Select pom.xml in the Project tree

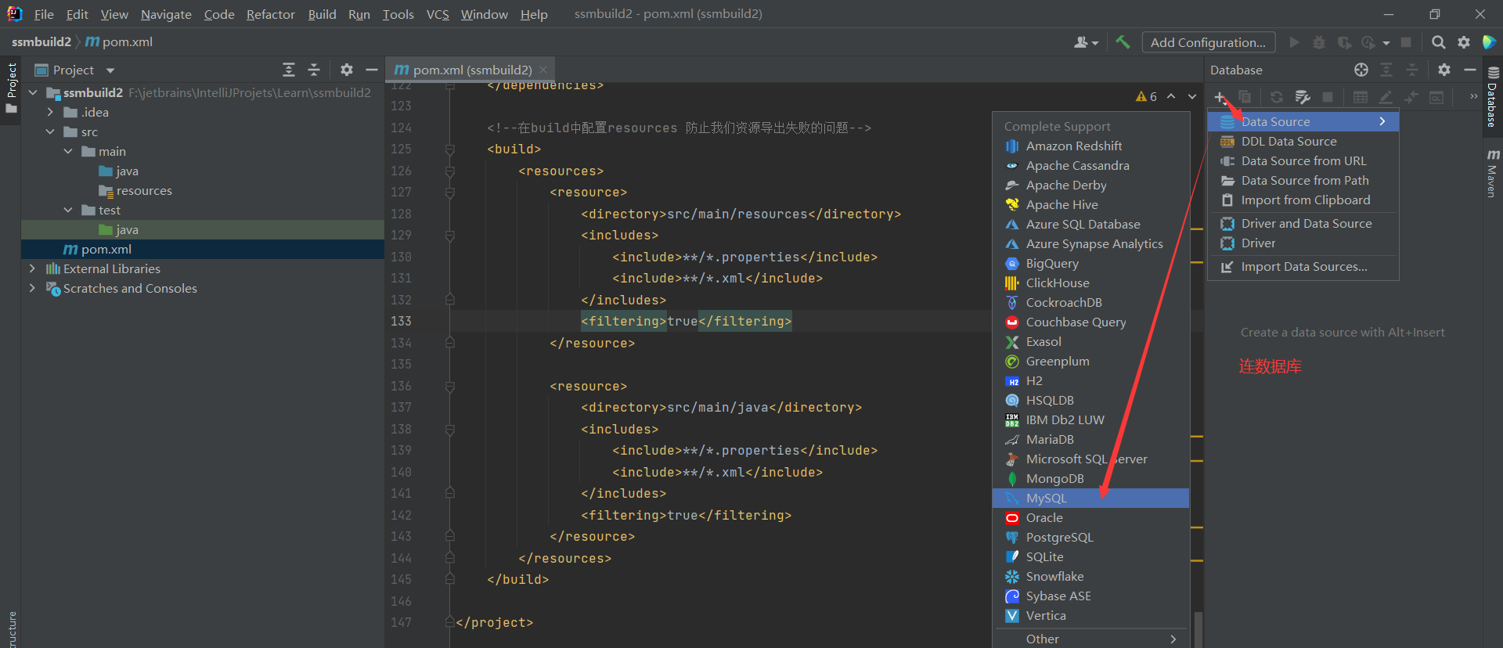click(202, 249)
